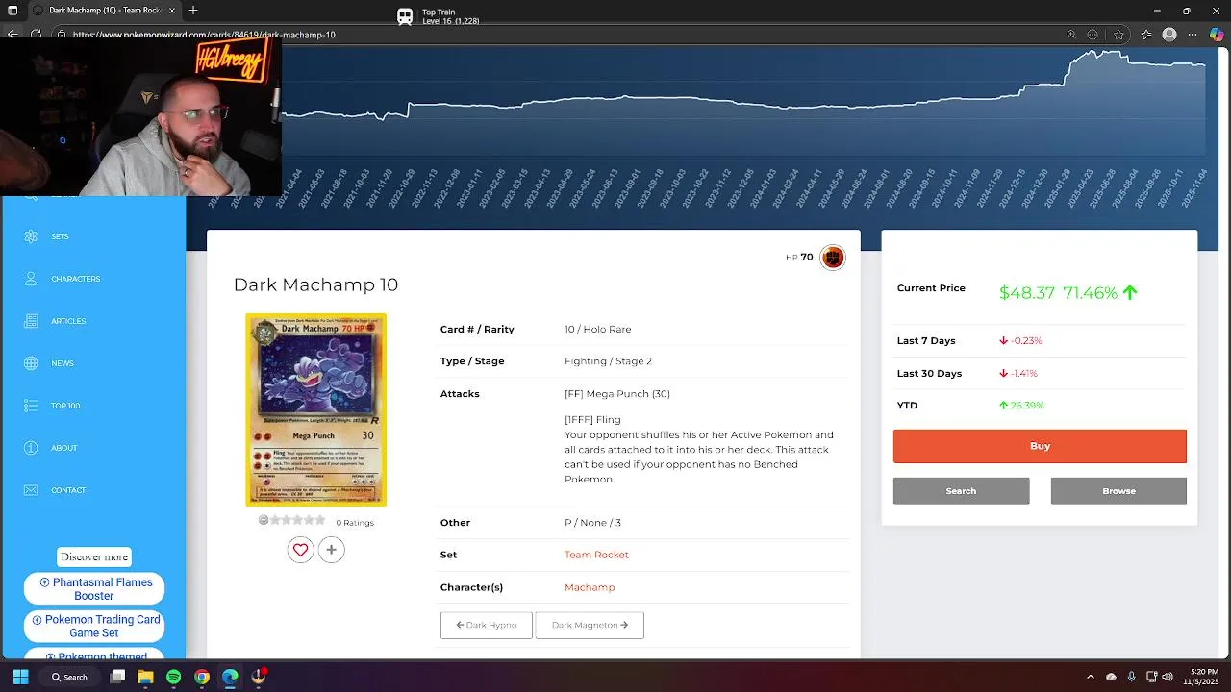The width and height of the screenshot is (1231, 692).
Task: Click the Last 30 Days -1.41% value
Action: click(x=1024, y=373)
